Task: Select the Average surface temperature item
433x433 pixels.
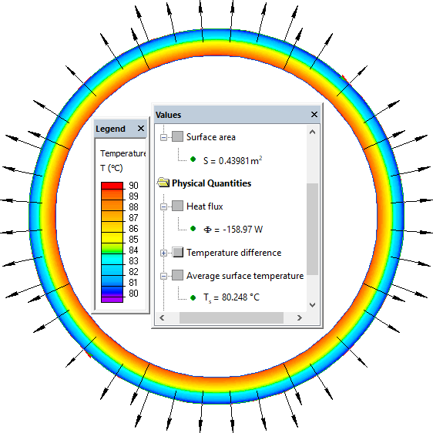Action: 245,276
